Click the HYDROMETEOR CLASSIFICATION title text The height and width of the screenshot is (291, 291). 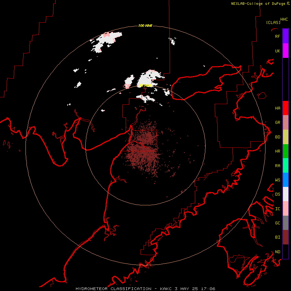point(113,289)
